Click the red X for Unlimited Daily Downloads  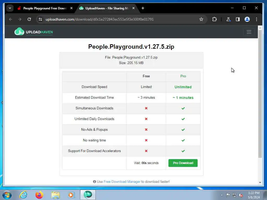[x=146, y=119]
